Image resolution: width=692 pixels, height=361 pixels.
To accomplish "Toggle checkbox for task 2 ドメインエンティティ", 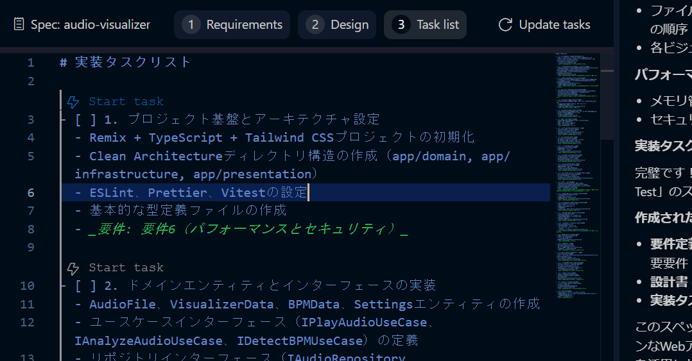I will click(85, 285).
